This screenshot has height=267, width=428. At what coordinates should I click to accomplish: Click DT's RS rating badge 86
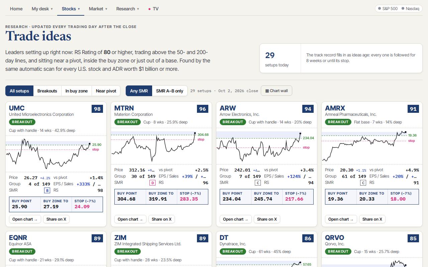click(308, 238)
